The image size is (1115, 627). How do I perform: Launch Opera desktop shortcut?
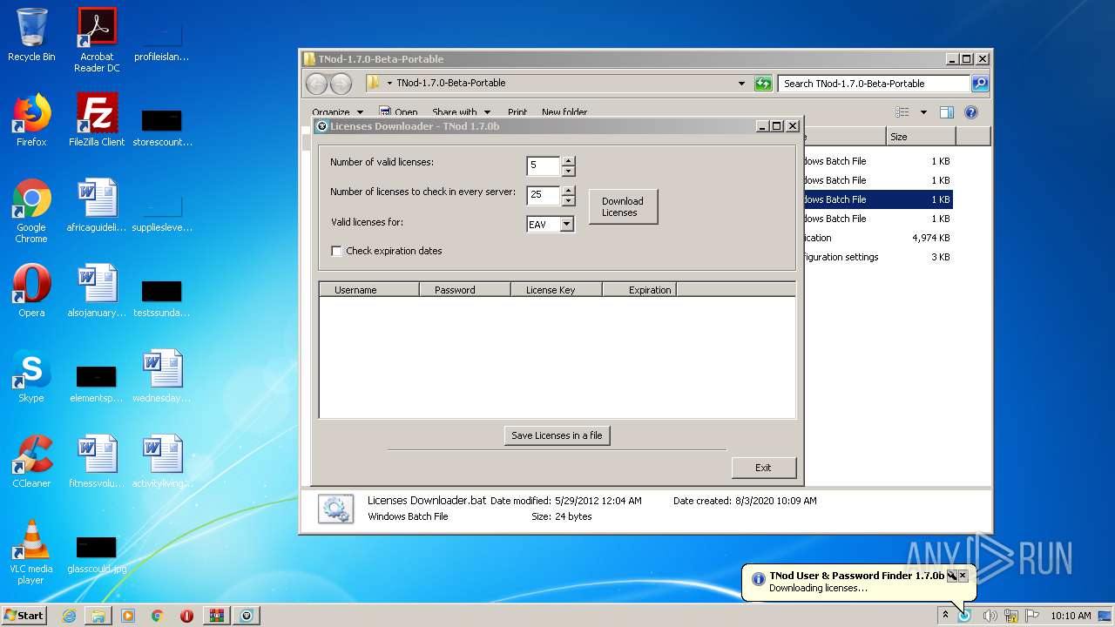31,291
